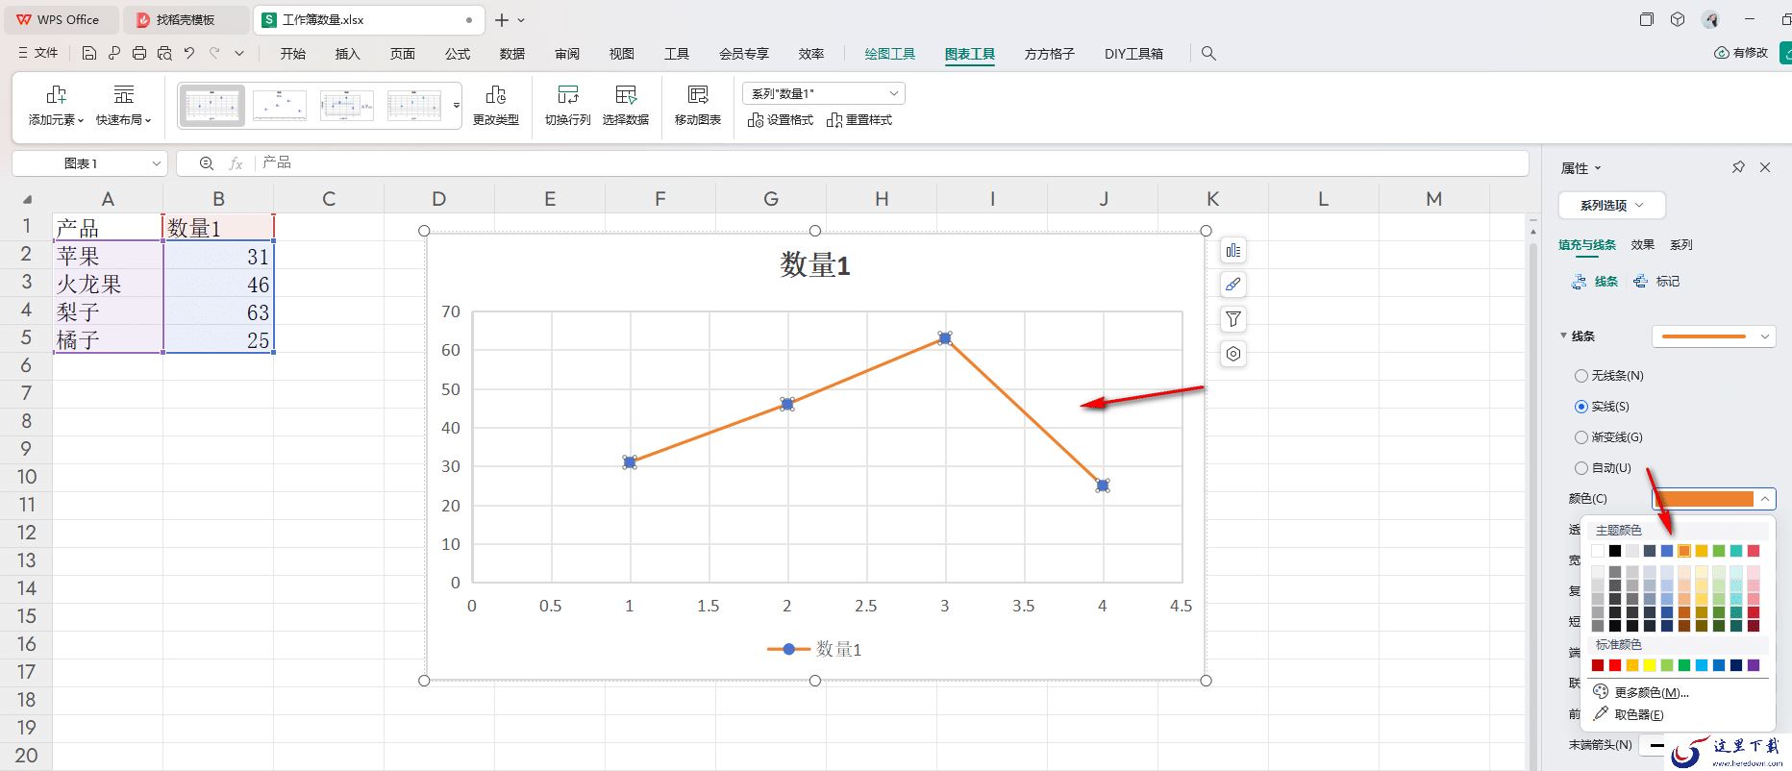
Task: Click the Undo arrow icon
Action: pos(189,54)
